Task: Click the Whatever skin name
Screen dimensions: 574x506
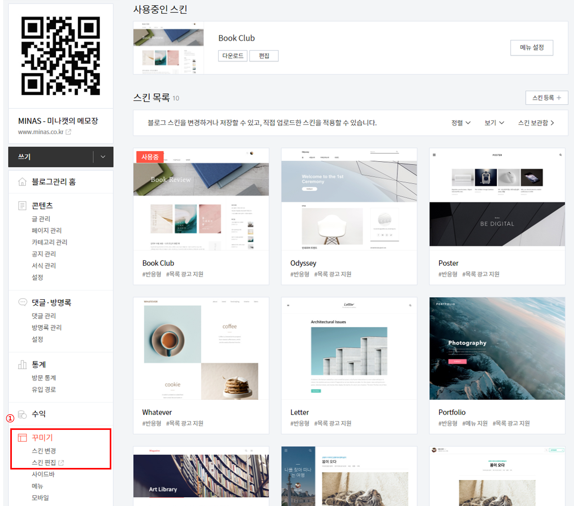Action: coord(157,412)
